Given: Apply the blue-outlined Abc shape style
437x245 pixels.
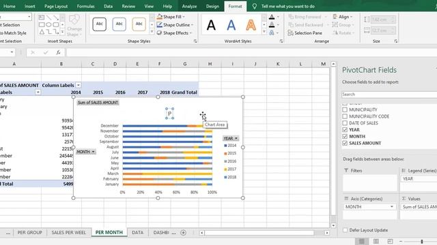Looking at the screenshot, I should click(119, 24).
